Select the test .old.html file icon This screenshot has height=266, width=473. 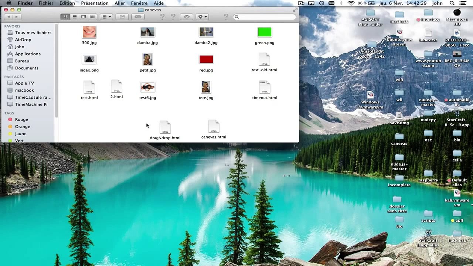tap(264, 59)
